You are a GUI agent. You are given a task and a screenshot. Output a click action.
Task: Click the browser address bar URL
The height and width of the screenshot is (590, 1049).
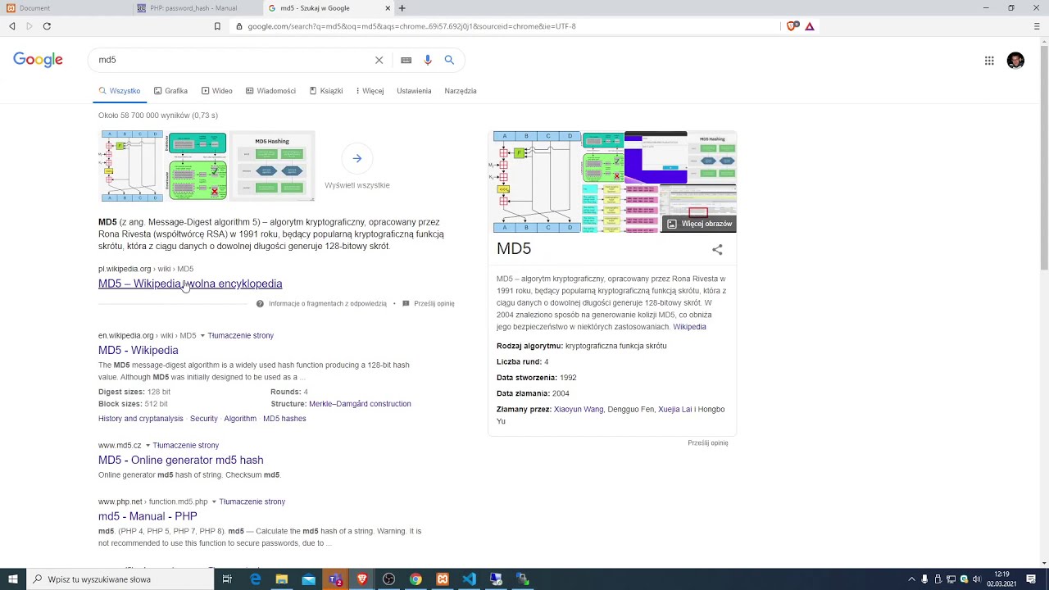pos(412,26)
